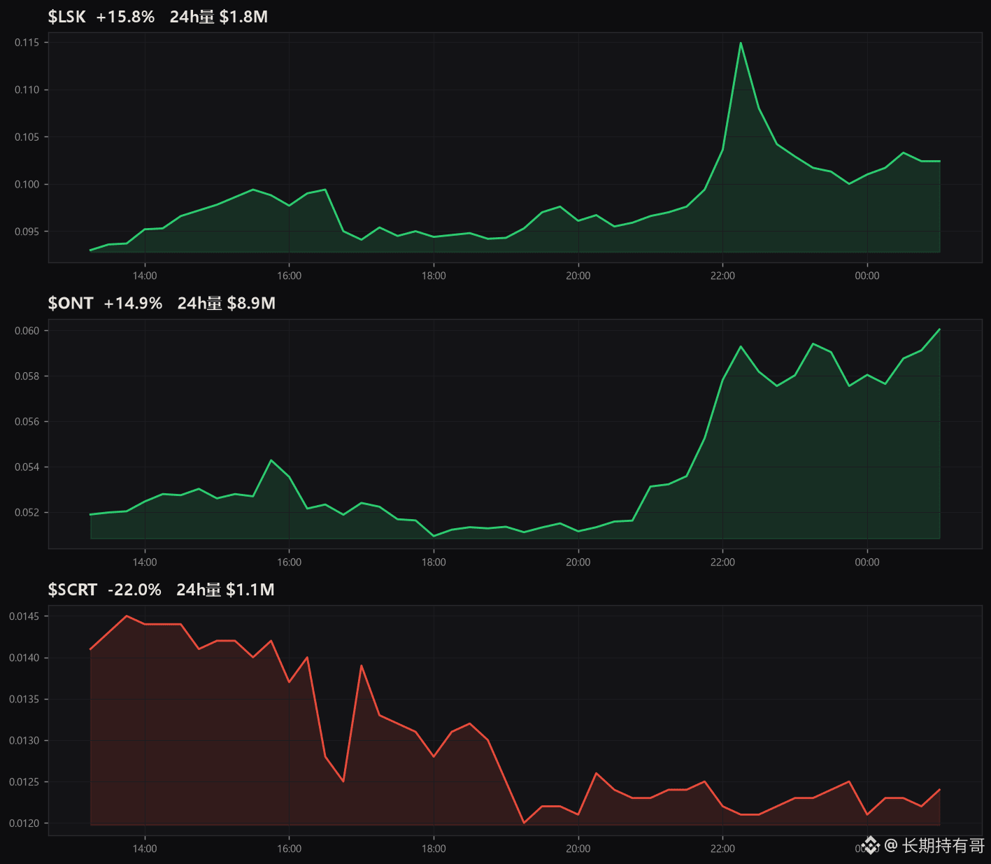
Task: Click the ONT line's final high point at 0.060
Action: [x=939, y=330]
